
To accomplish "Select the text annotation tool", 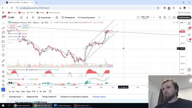I will 3,50.
